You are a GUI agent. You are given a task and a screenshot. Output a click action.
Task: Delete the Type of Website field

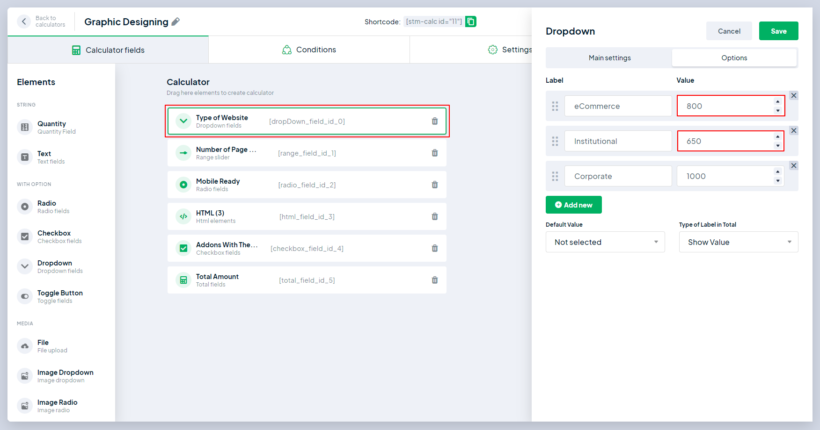coord(434,121)
